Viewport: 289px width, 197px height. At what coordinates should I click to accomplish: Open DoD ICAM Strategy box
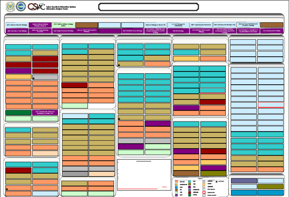tap(155, 31)
